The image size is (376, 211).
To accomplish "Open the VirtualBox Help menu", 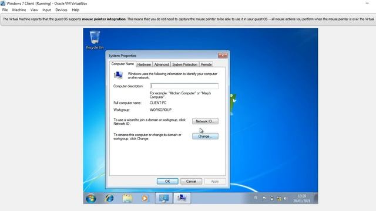I will pyautogui.click(x=76, y=10).
